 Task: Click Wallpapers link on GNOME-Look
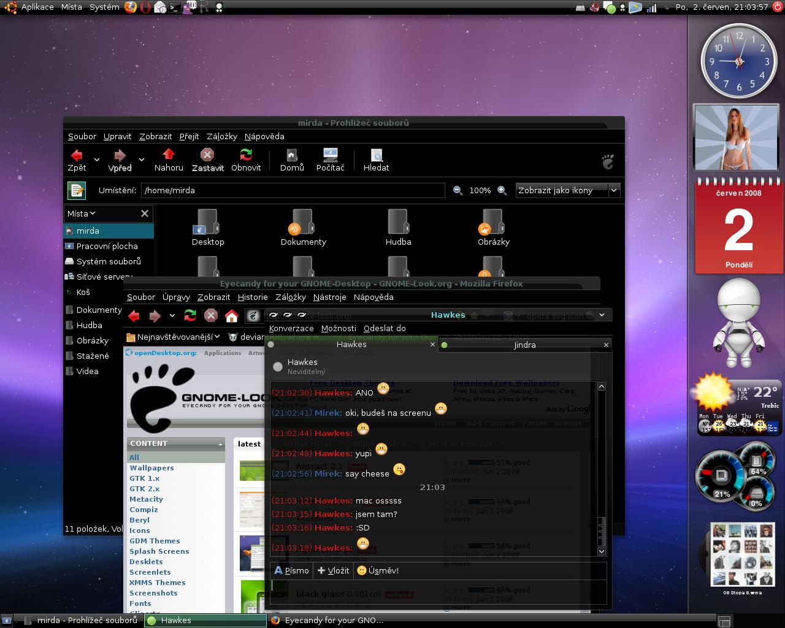coord(151,468)
